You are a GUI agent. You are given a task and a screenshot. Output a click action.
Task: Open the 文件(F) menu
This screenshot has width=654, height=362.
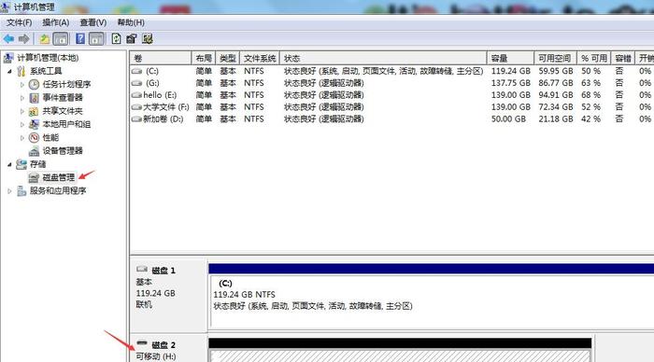point(19,22)
